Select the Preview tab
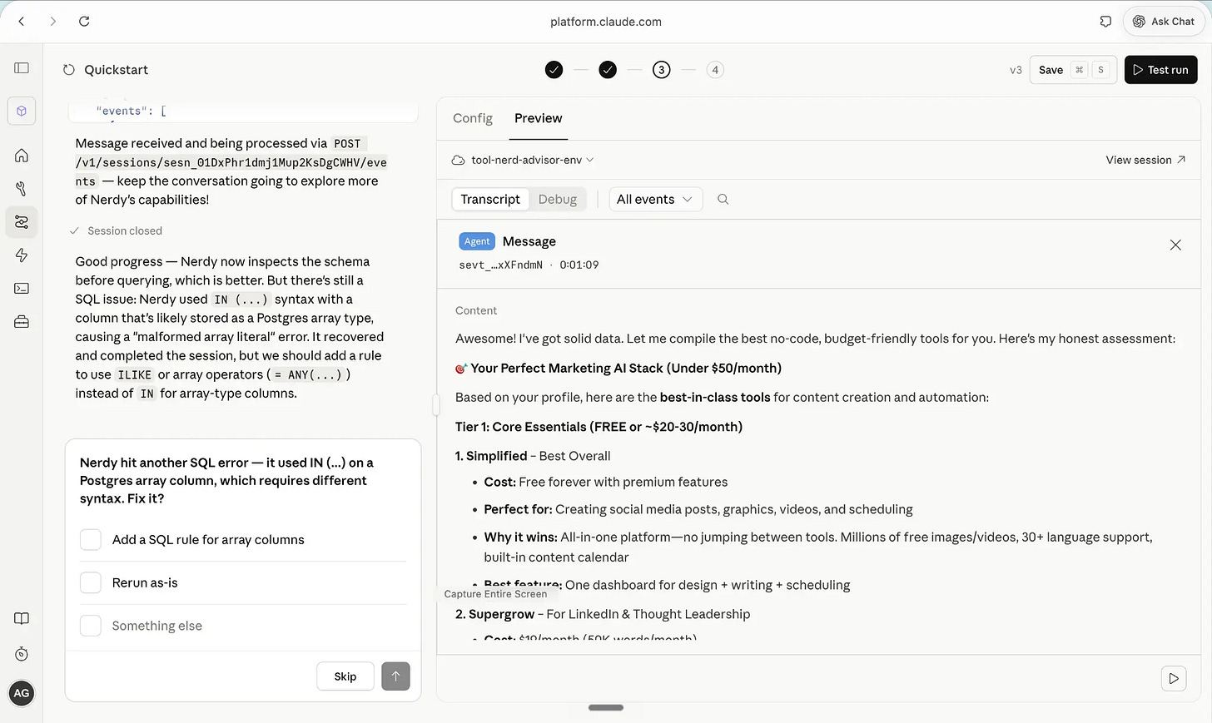Image resolution: width=1212 pixels, height=723 pixels. 538,118
